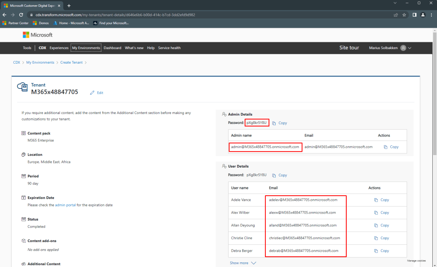Click the bookmark star in the address bar
437x267 pixels.
(404, 14)
